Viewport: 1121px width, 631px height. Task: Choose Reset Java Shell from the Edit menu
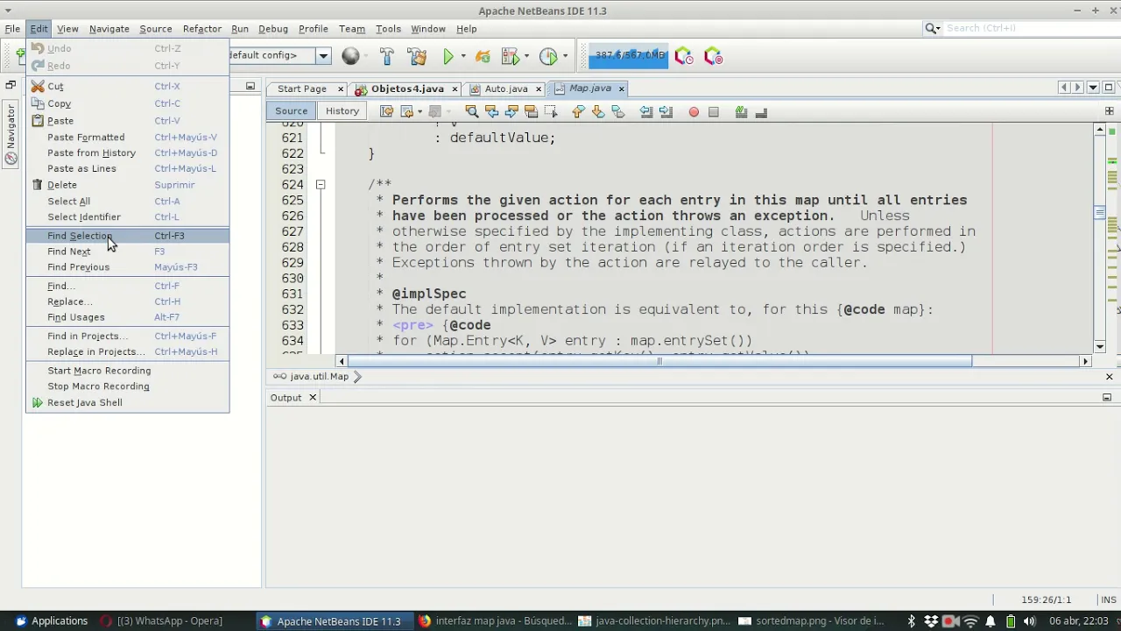128,403
